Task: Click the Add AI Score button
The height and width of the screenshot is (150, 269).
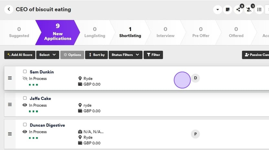Action: (20, 55)
